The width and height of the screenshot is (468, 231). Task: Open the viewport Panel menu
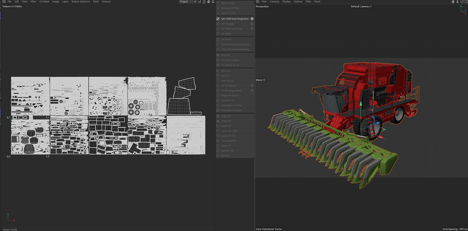click(x=317, y=2)
